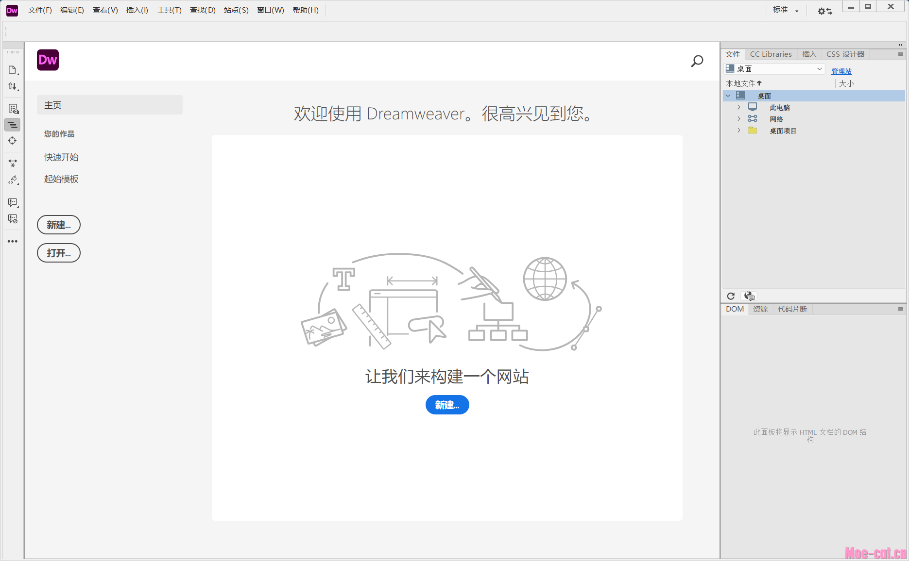Click the outlined 新建... button in sidebar

point(59,225)
